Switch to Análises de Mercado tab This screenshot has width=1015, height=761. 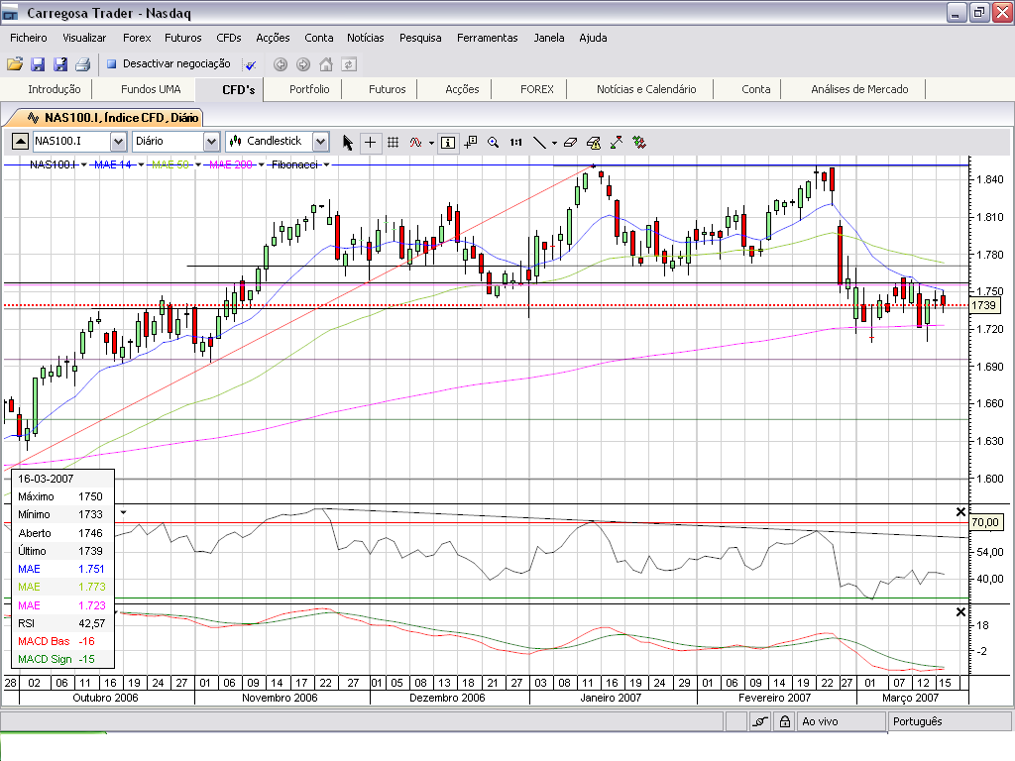tap(859, 89)
